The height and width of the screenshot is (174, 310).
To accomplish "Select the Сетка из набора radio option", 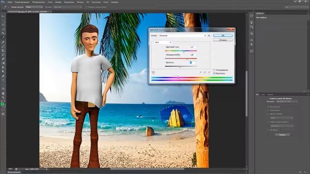I will (268, 114).
